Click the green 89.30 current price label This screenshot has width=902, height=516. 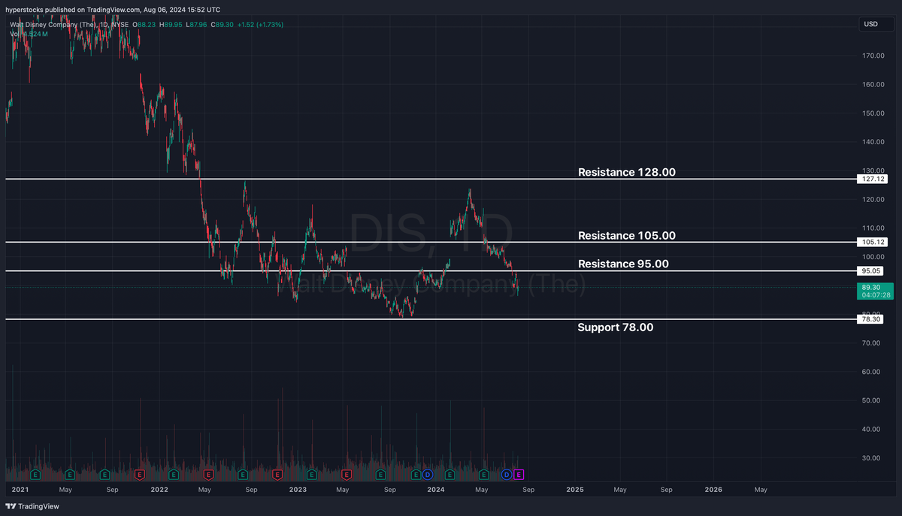click(x=874, y=287)
